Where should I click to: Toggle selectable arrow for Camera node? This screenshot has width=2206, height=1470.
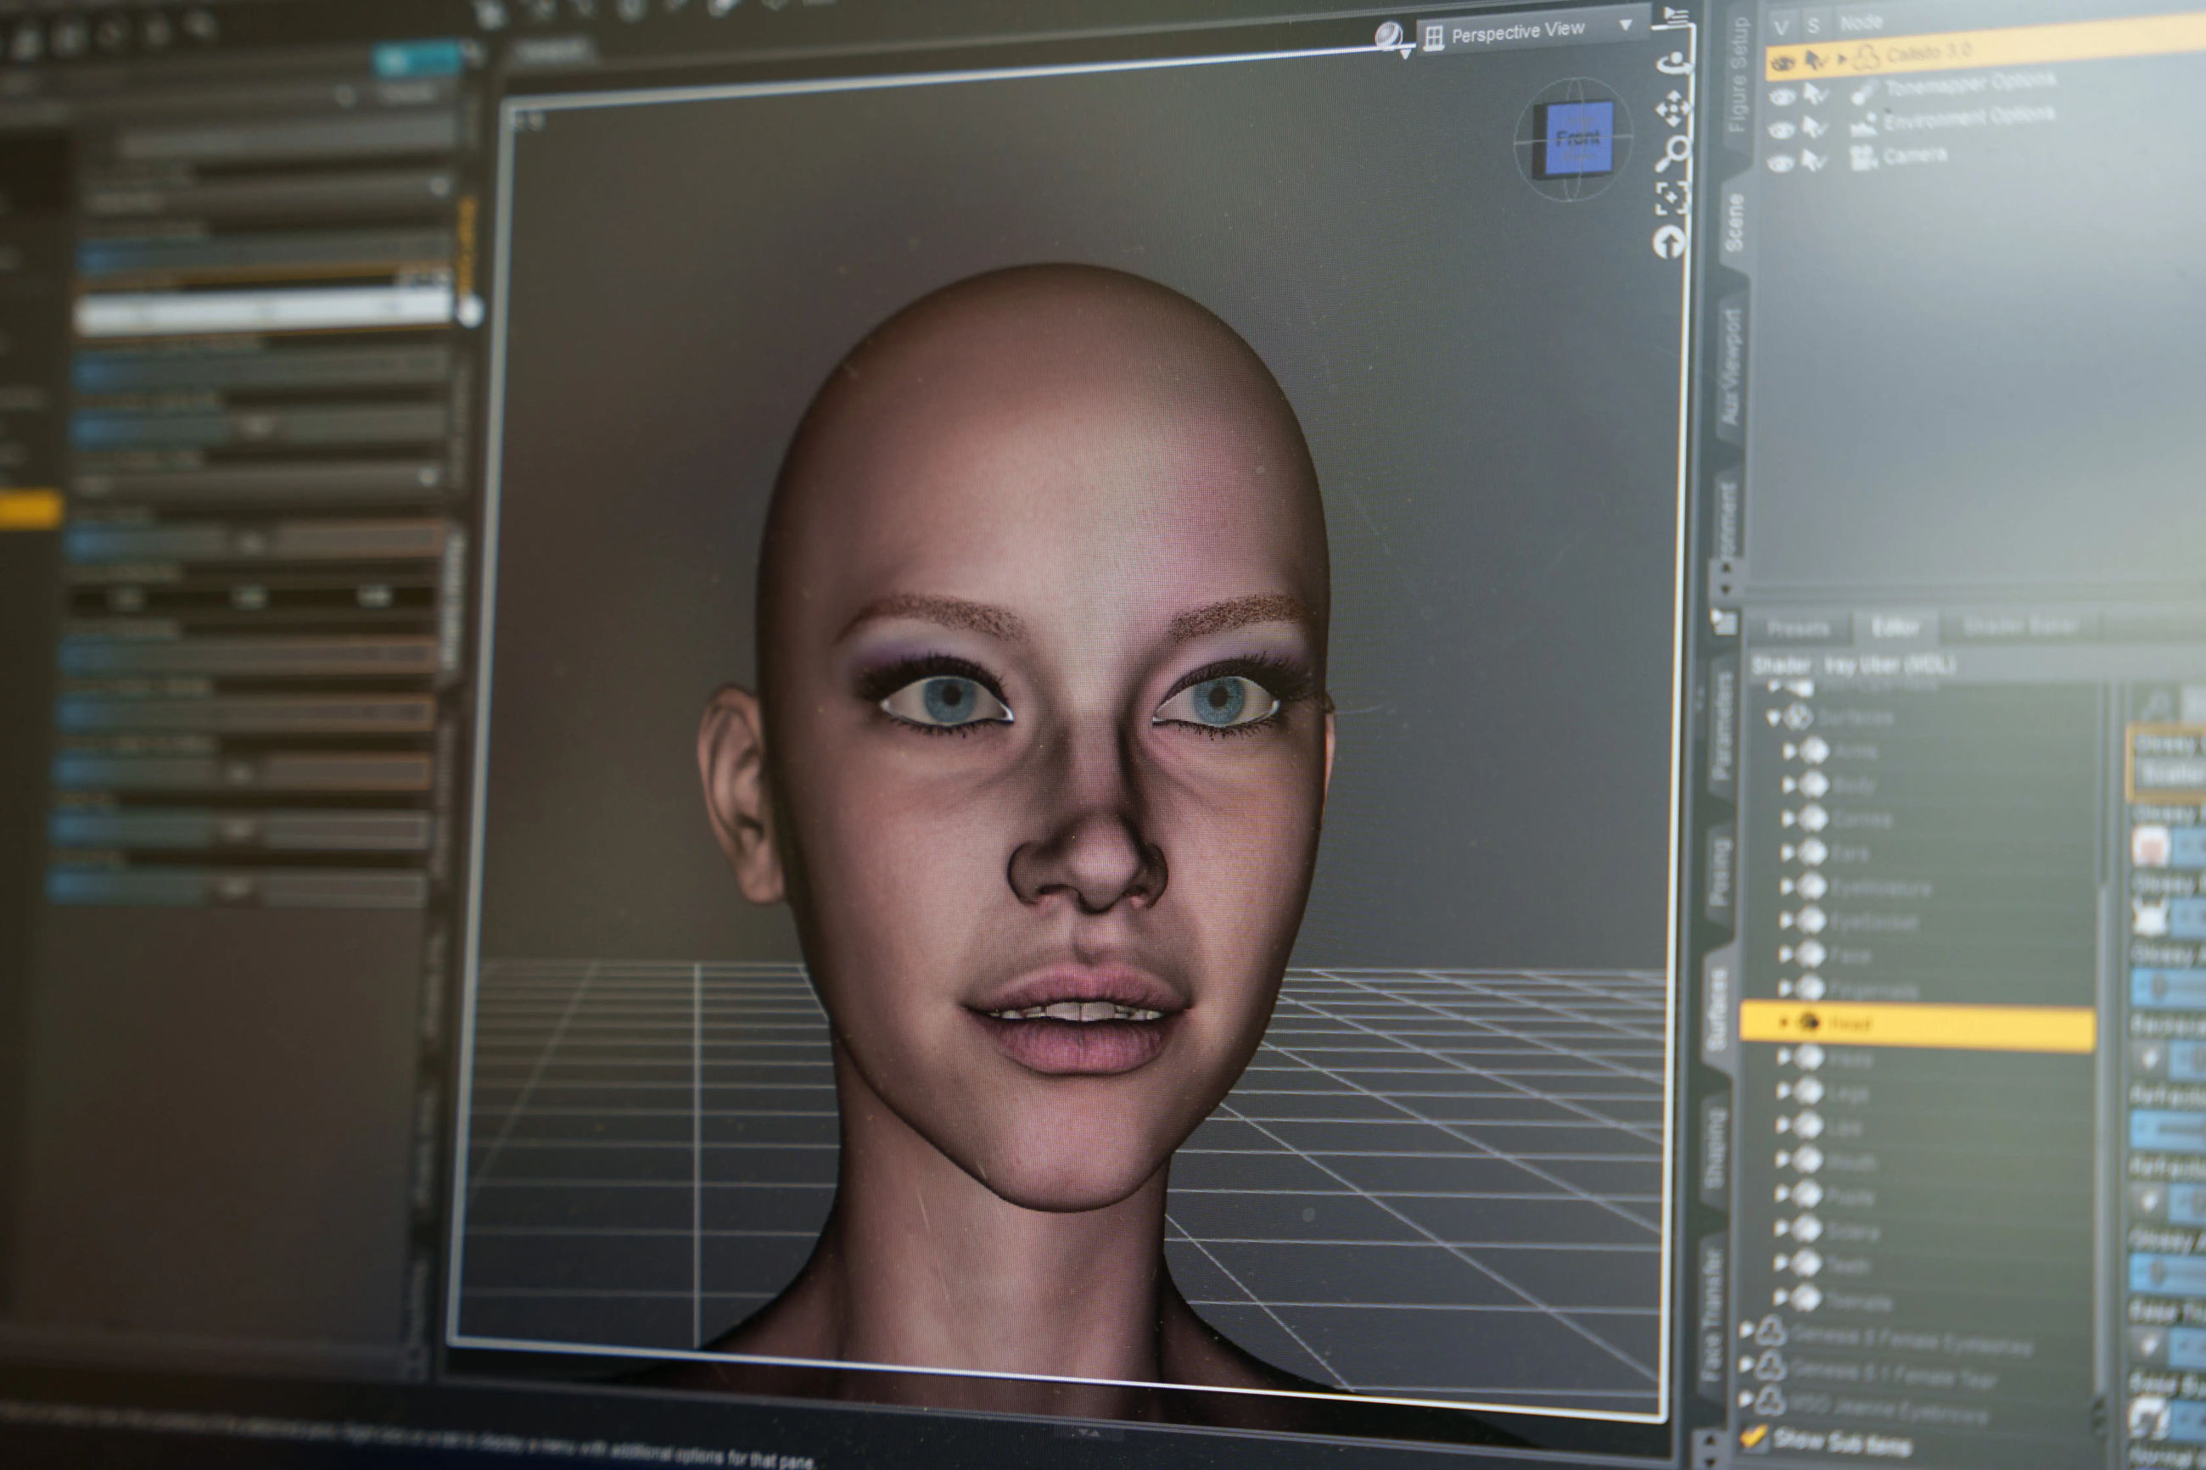pyautogui.click(x=1813, y=162)
